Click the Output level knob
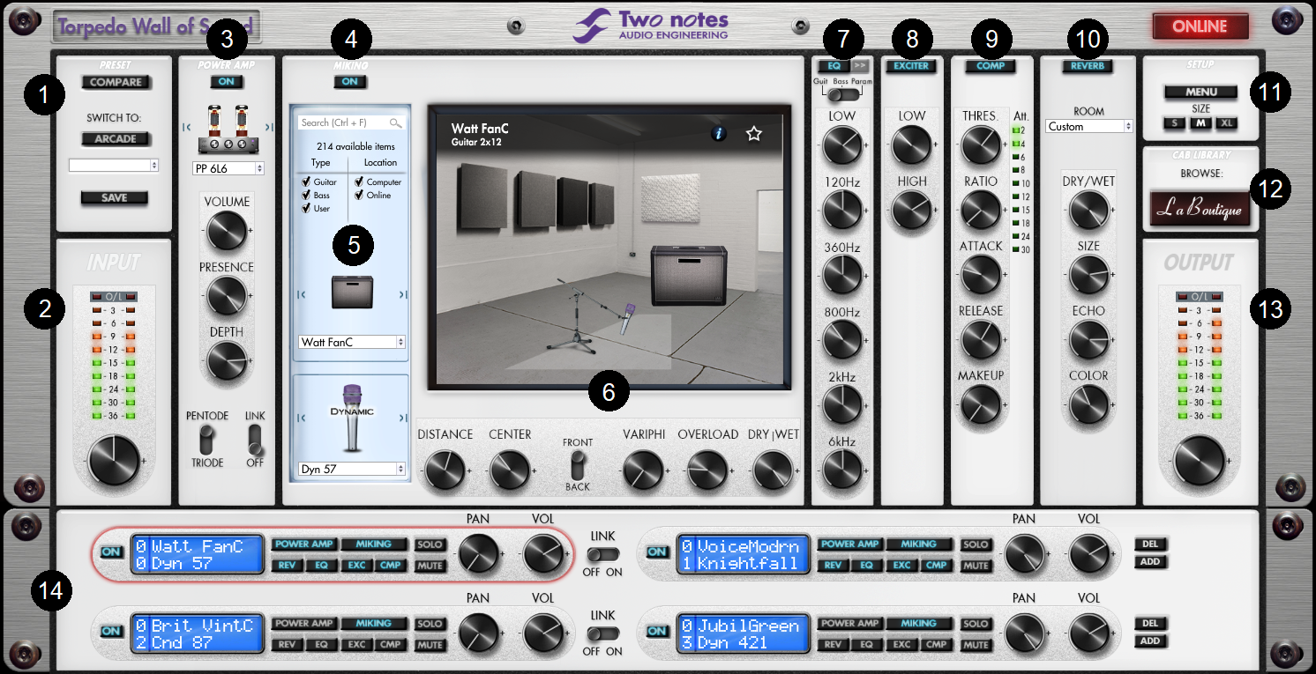Viewport: 1316px width, 674px height. (1200, 460)
